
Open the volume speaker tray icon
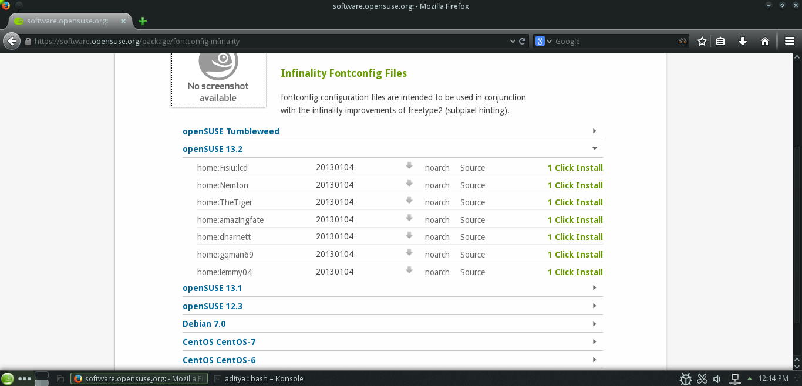717,378
